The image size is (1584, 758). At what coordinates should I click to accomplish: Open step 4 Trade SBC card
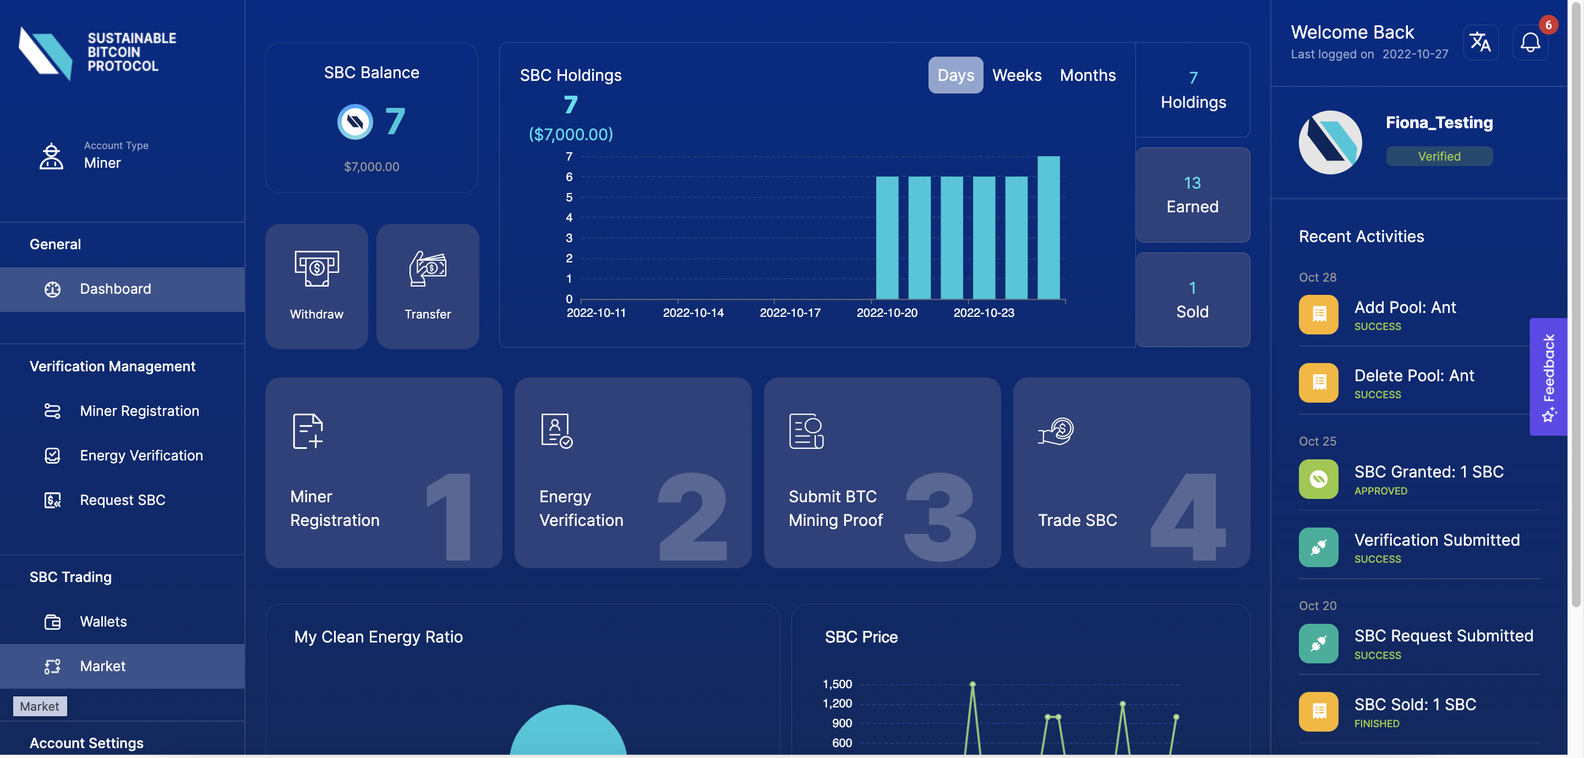(x=1132, y=473)
